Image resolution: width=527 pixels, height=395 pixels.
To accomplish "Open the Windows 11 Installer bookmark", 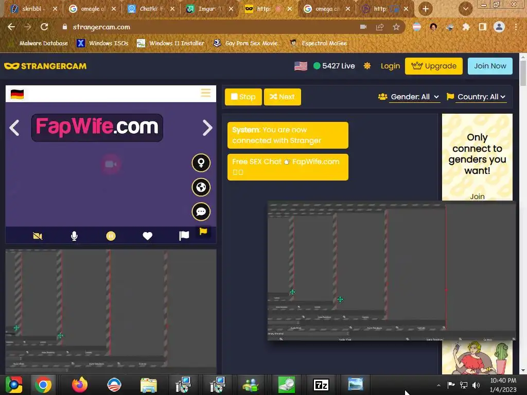I will click(x=171, y=43).
